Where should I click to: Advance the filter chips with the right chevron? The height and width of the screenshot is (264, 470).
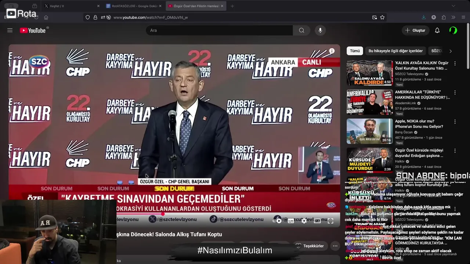[451, 51]
